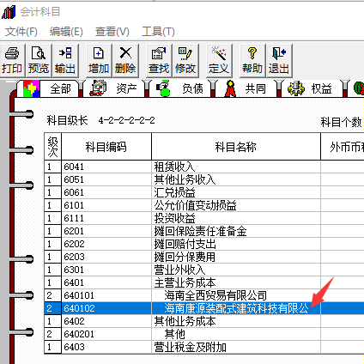The image size is (364, 364).
Task: Open the 定义 wizard icon
Action: click(219, 61)
